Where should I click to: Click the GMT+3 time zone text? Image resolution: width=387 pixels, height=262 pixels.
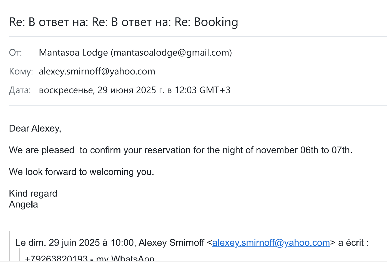pyautogui.click(x=215, y=90)
